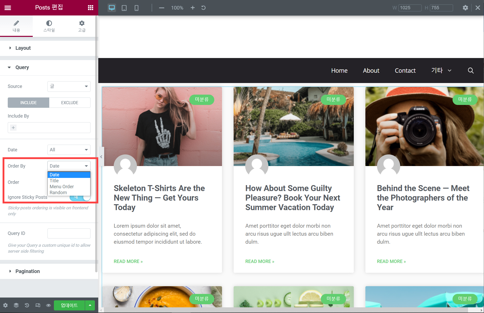The height and width of the screenshot is (313, 484).
Task: Click READ MORE under Skeleton T-Shirts post
Action: click(128, 261)
